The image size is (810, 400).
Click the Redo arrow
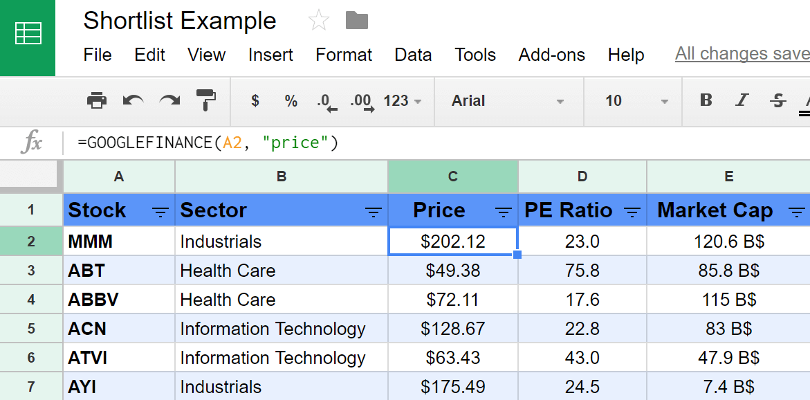point(169,100)
